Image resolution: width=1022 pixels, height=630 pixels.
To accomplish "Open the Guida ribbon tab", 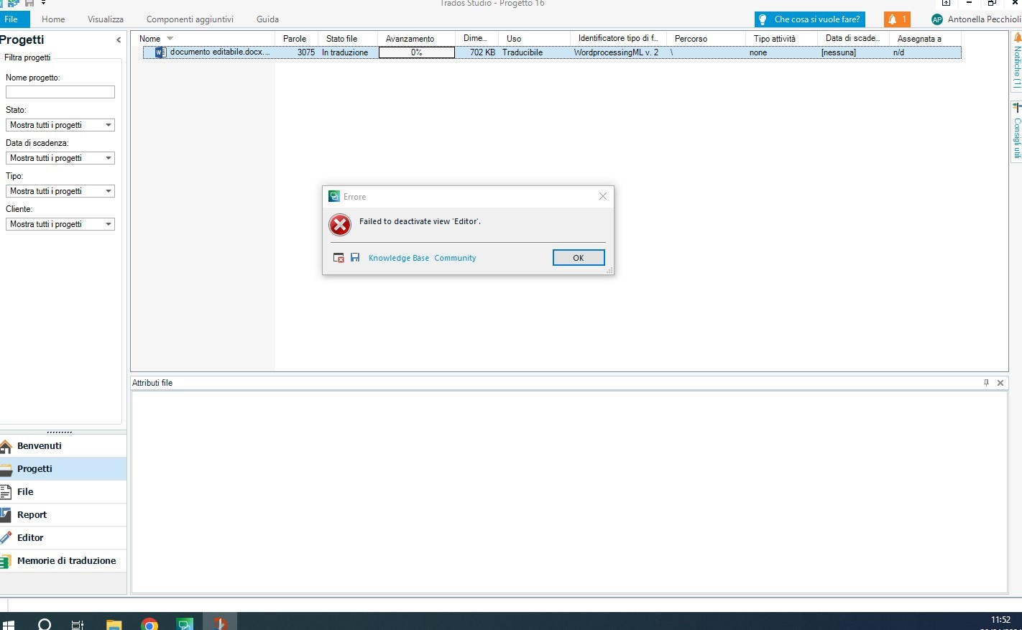I will [x=267, y=19].
